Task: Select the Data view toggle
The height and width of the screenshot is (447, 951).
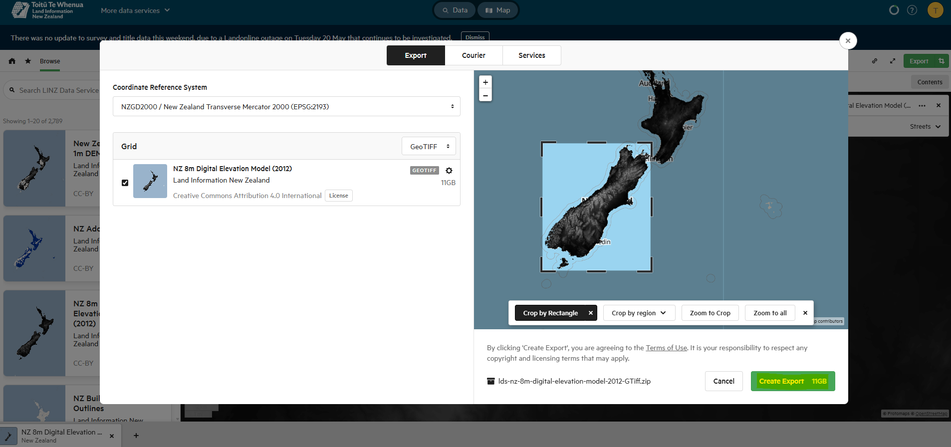Action: 455,10
